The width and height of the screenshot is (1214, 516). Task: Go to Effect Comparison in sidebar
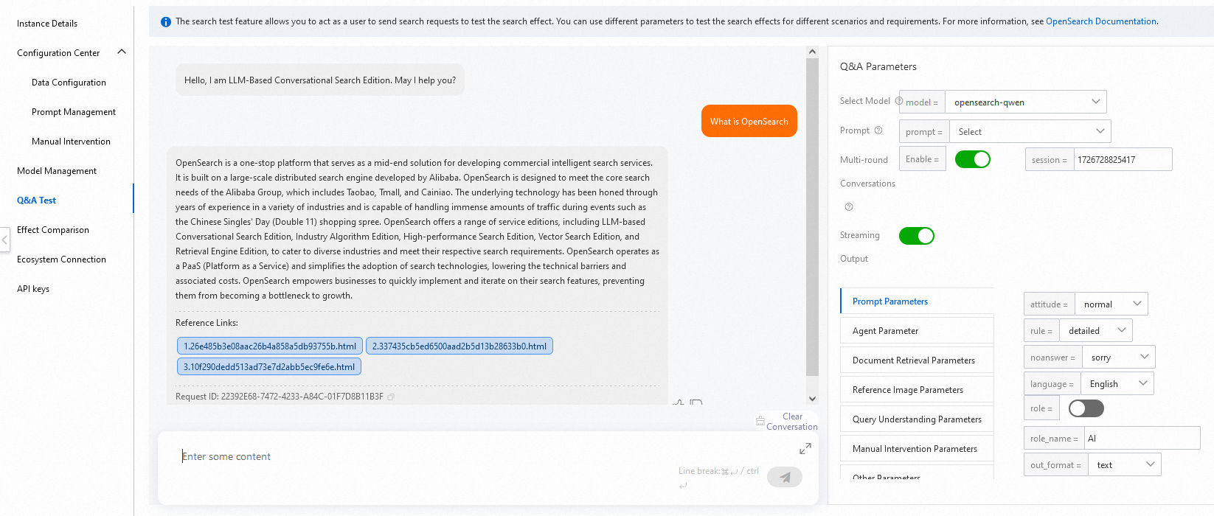53,230
